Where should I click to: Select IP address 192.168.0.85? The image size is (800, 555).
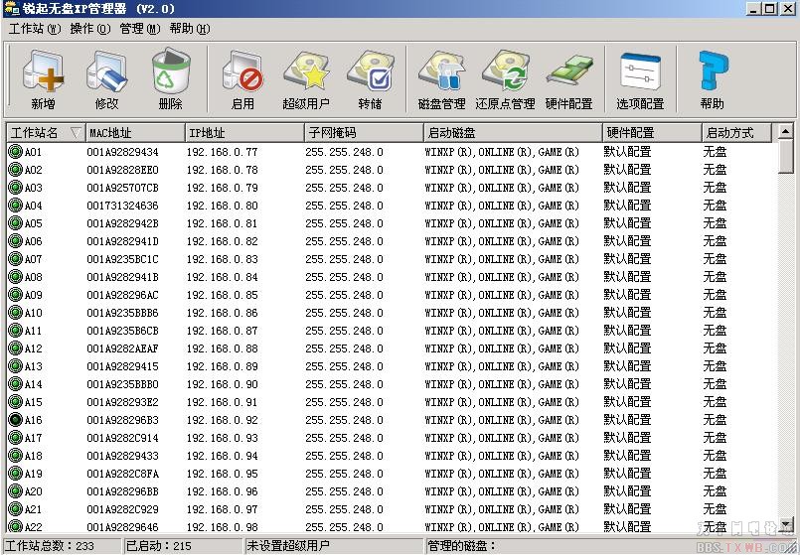point(222,295)
